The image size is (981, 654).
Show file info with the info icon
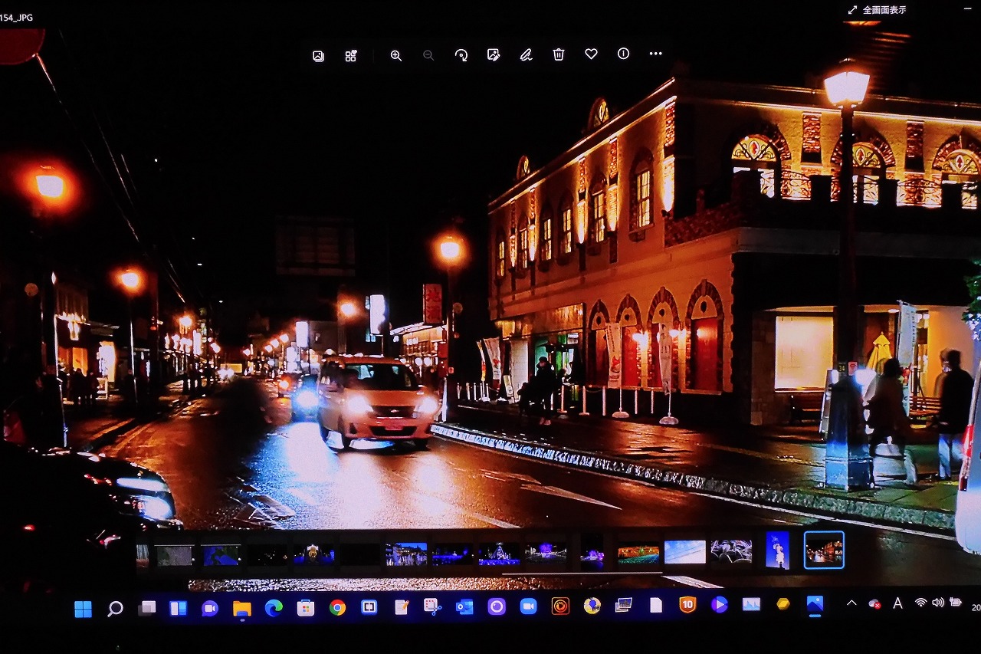tap(623, 54)
